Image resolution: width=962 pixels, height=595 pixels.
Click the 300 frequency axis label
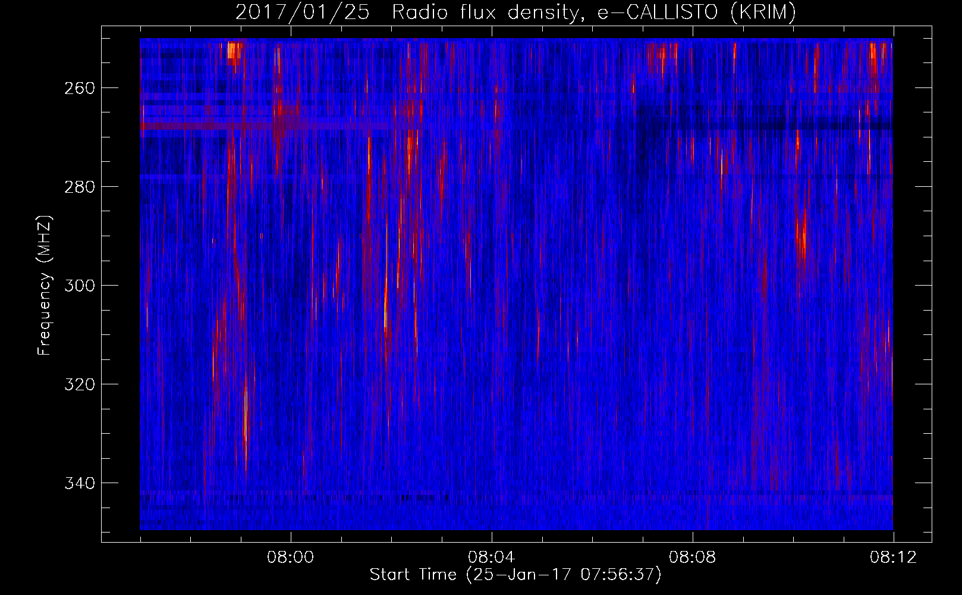(79, 286)
